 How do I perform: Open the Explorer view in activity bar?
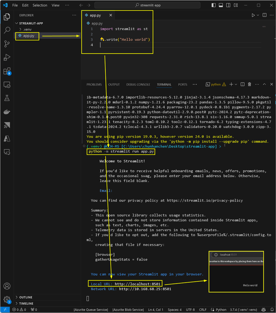click(x=7, y=17)
